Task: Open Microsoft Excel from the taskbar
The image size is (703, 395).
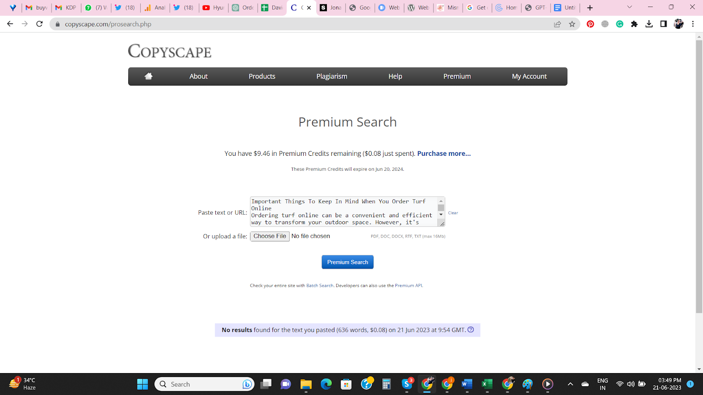Action: tap(487, 384)
